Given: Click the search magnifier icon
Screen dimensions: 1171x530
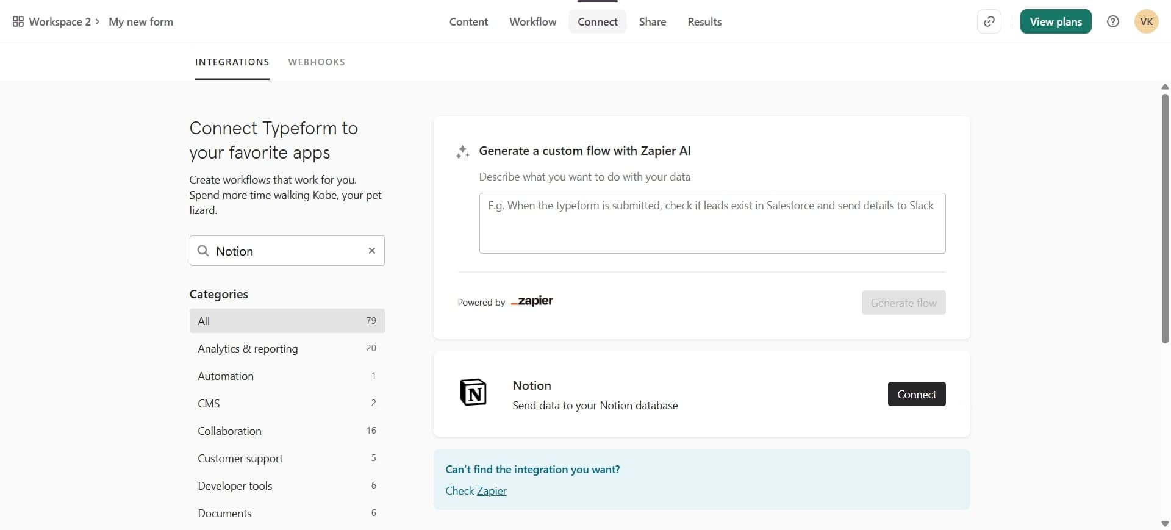Looking at the screenshot, I should click(x=204, y=251).
